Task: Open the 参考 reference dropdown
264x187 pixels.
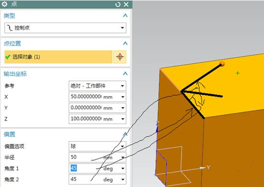Action: 97,86
